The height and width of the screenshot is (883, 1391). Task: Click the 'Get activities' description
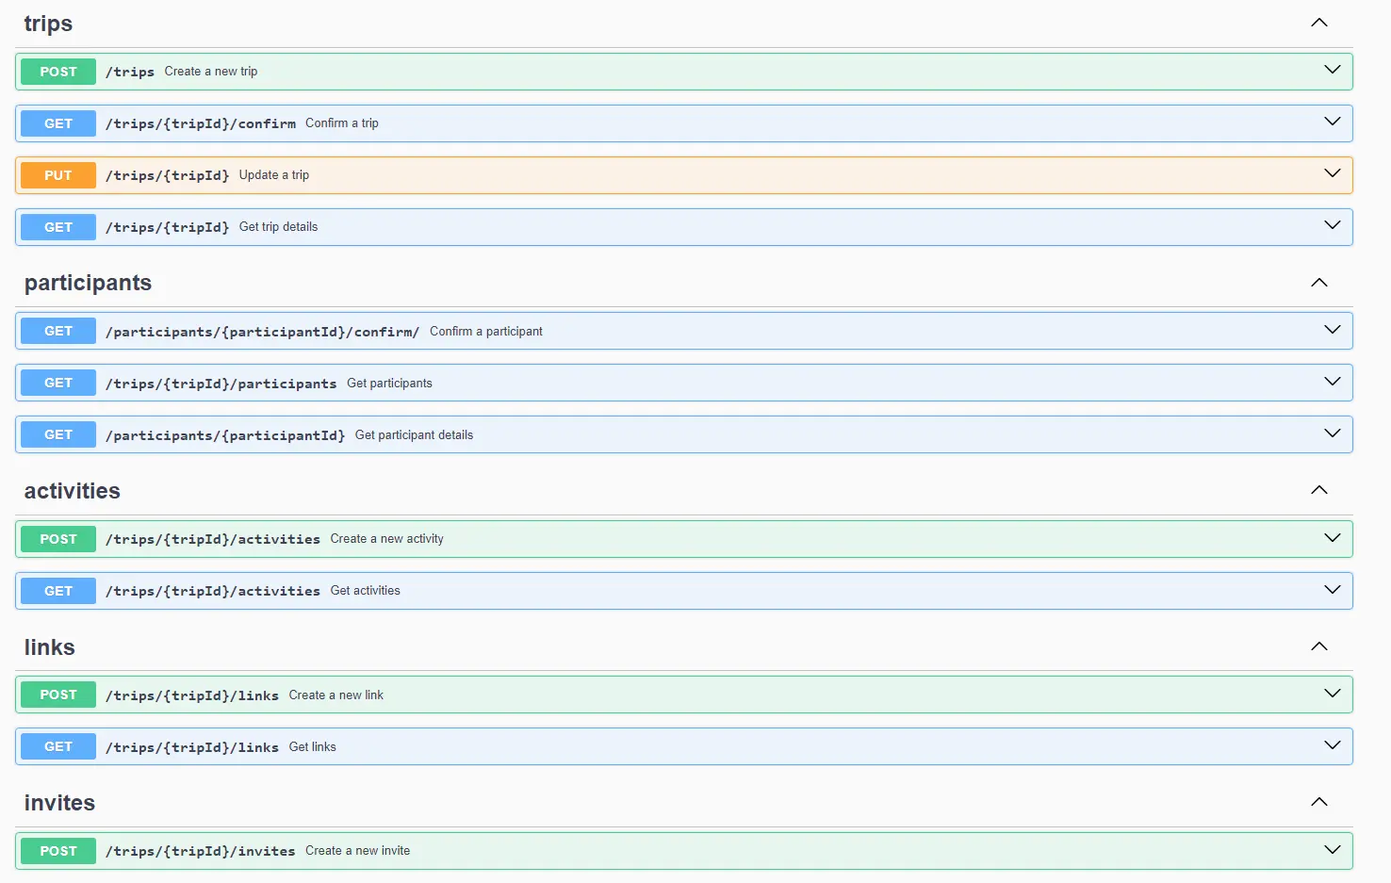pos(365,591)
